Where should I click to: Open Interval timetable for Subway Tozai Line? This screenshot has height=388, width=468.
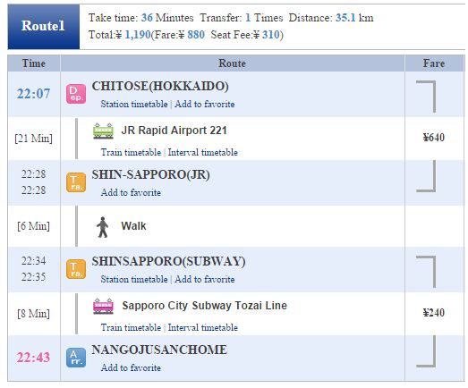[x=202, y=328]
